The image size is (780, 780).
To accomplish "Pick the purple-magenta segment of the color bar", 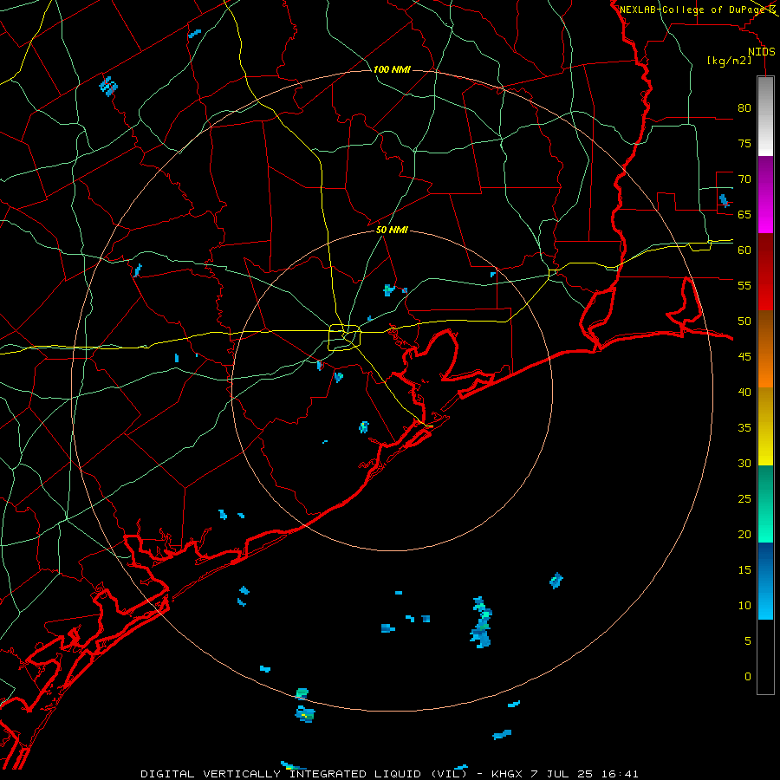I will pyautogui.click(x=765, y=194).
